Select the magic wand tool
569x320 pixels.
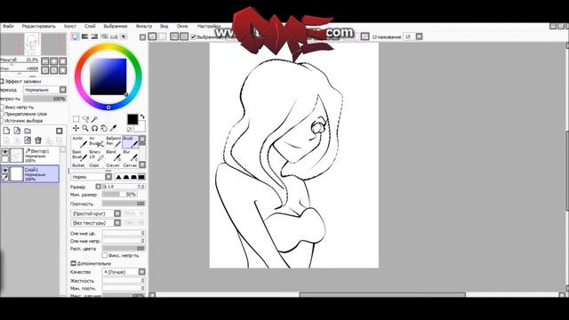(x=95, y=119)
